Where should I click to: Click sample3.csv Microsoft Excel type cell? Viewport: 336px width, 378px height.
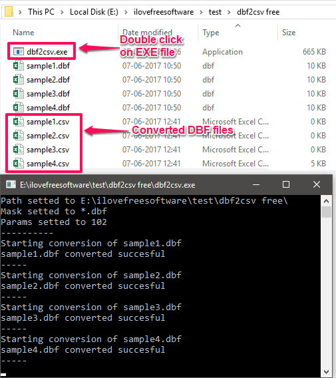coord(236,150)
